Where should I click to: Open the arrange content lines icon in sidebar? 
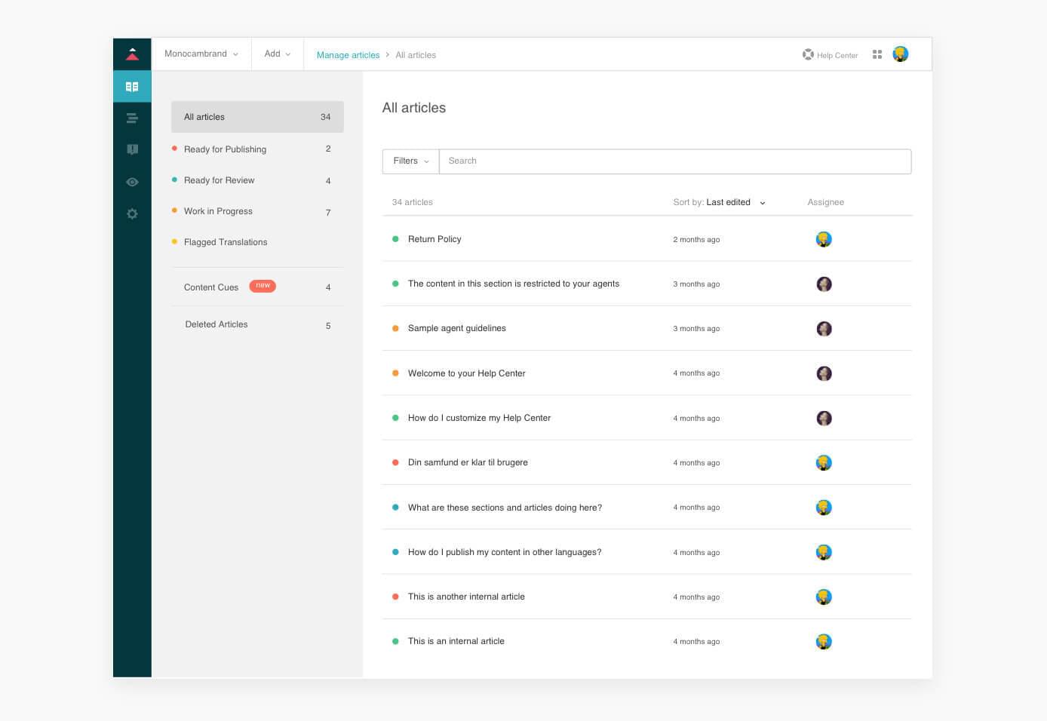(x=132, y=118)
